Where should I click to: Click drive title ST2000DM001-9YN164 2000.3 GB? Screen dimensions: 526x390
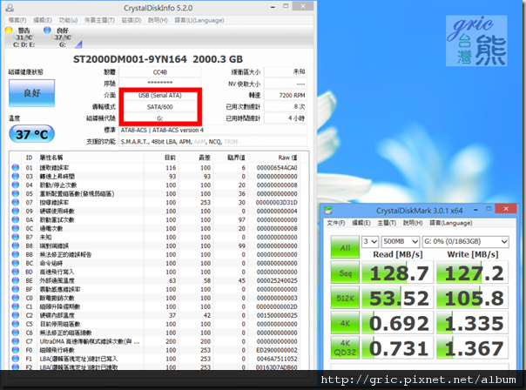click(x=158, y=59)
